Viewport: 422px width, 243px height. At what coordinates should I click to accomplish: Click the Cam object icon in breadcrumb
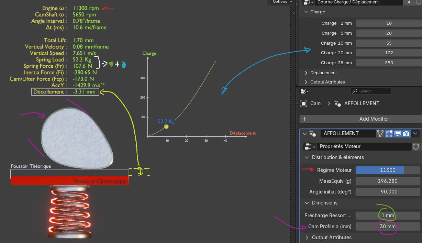304,103
